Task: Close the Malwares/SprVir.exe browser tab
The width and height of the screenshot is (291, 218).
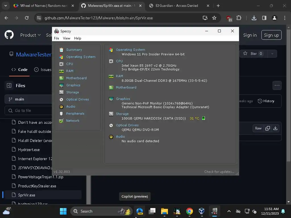Action: click(140, 6)
